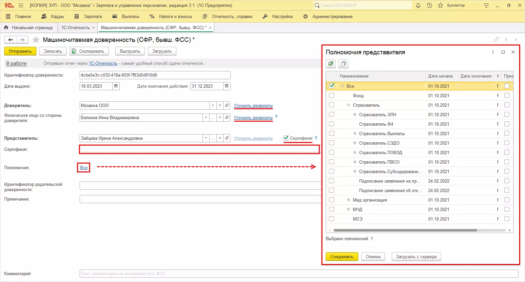Check all powers icon in dialog toolbar
The width and height of the screenshot is (525, 282).
coord(331,64)
